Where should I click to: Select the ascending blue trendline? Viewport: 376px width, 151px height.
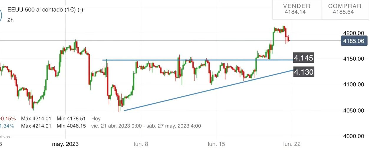pyautogui.click(x=206, y=90)
